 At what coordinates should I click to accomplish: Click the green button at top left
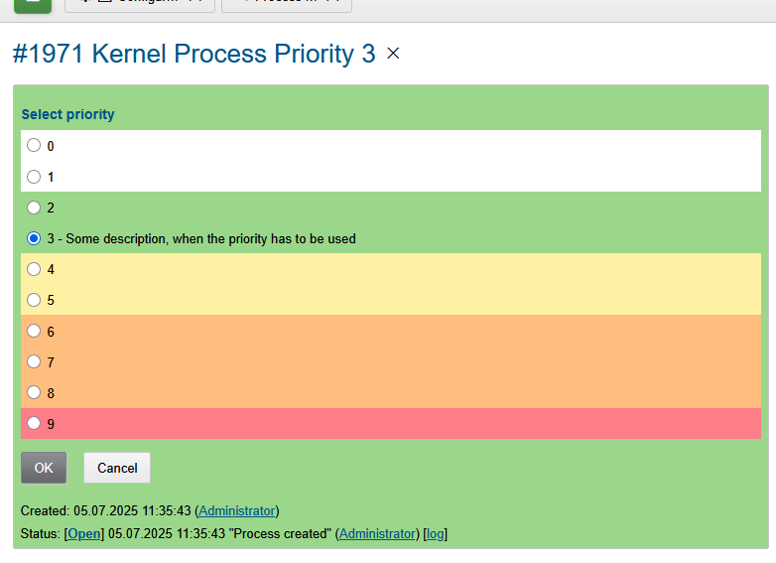point(33,5)
